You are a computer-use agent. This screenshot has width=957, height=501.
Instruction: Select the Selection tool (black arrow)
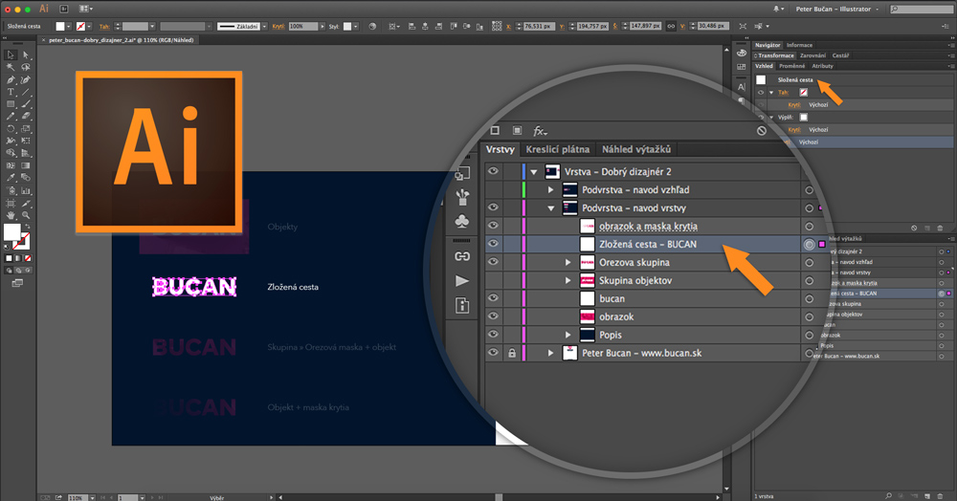tap(11, 54)
